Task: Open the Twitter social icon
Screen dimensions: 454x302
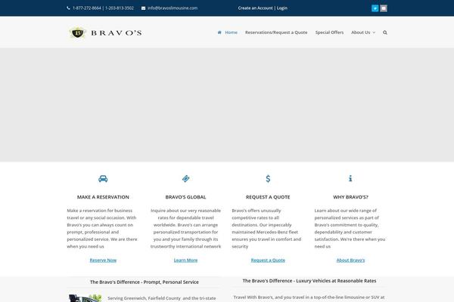Action: (375, 8)
